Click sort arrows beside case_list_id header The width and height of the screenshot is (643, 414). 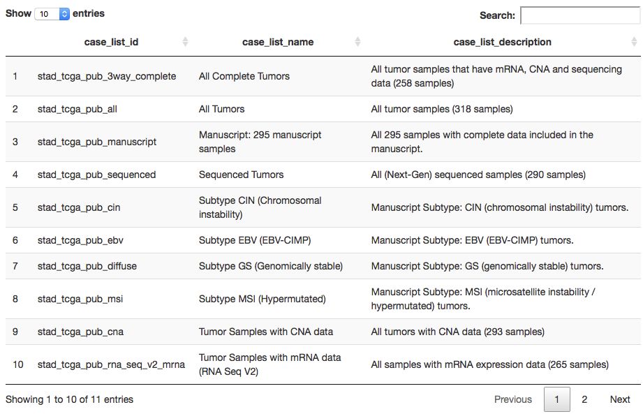point(185,42)
